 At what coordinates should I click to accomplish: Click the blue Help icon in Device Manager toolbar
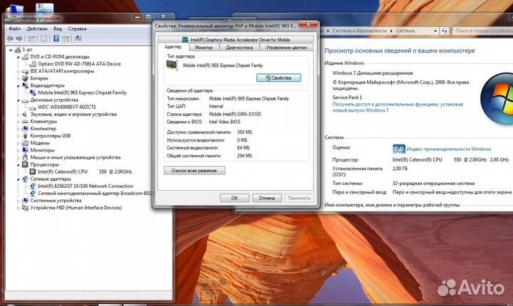click(x=56, y=38)
